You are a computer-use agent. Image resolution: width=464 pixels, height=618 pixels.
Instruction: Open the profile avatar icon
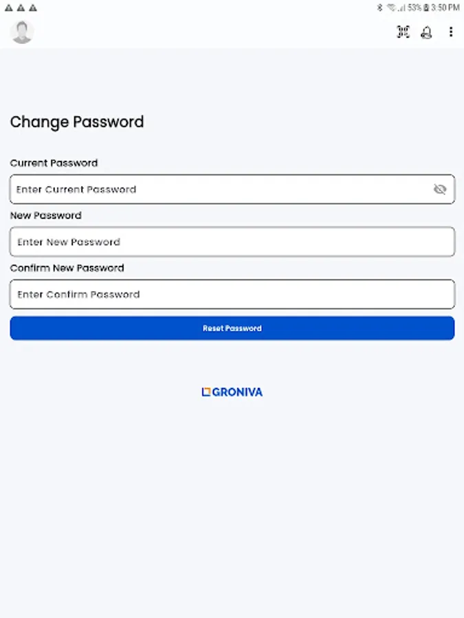pyautogui.click(x=21, y=32)
